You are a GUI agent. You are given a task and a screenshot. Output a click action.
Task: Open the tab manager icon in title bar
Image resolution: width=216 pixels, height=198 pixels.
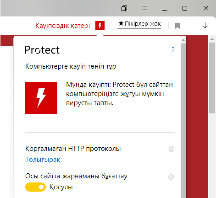pyautogui.click(x=124, y=8)
